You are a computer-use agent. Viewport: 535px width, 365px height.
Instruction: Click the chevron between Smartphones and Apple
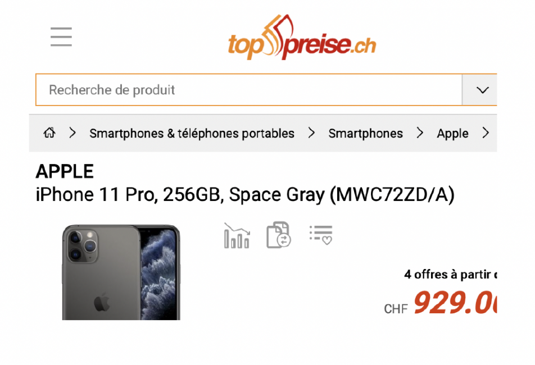pyautogui.click(x=420, y=133)
